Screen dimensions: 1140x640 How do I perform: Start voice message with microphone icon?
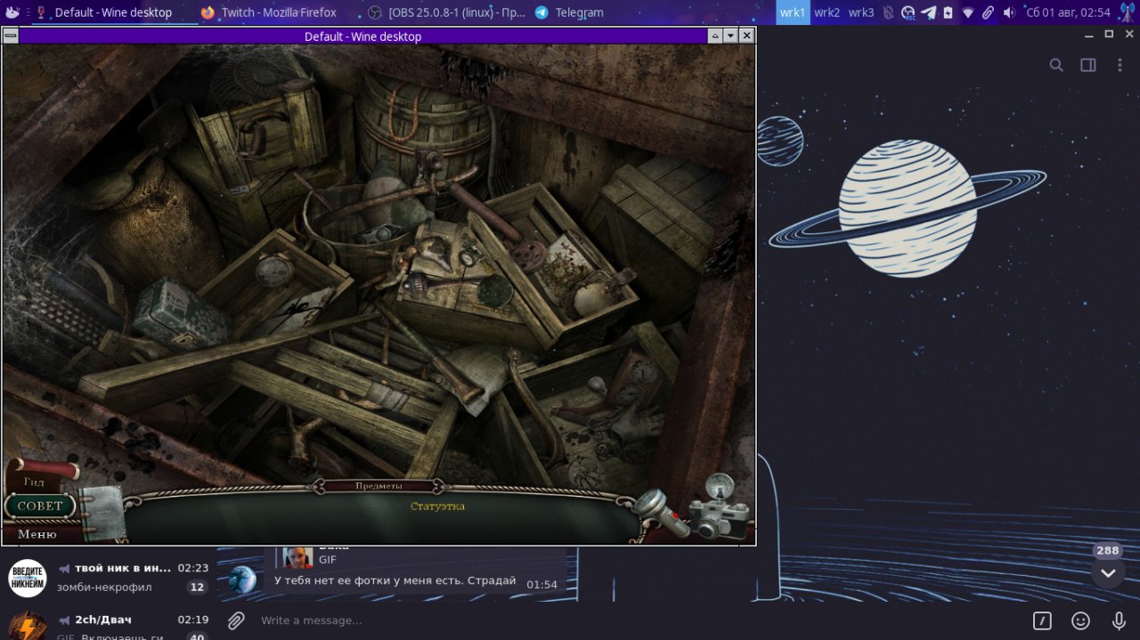coord(1119,620)
